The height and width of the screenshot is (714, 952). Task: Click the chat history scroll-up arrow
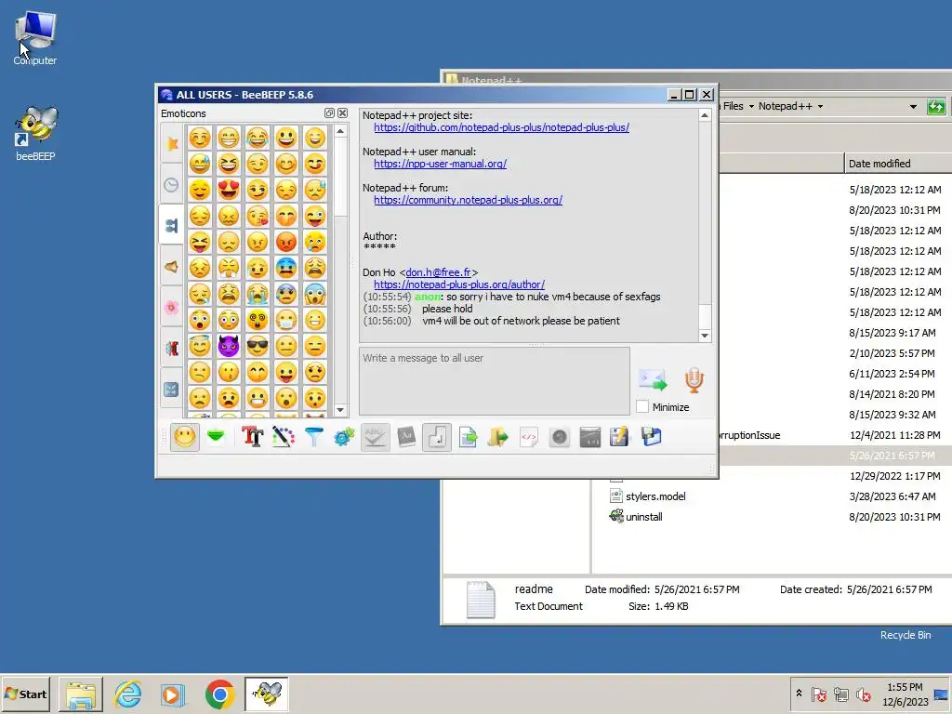705,115
